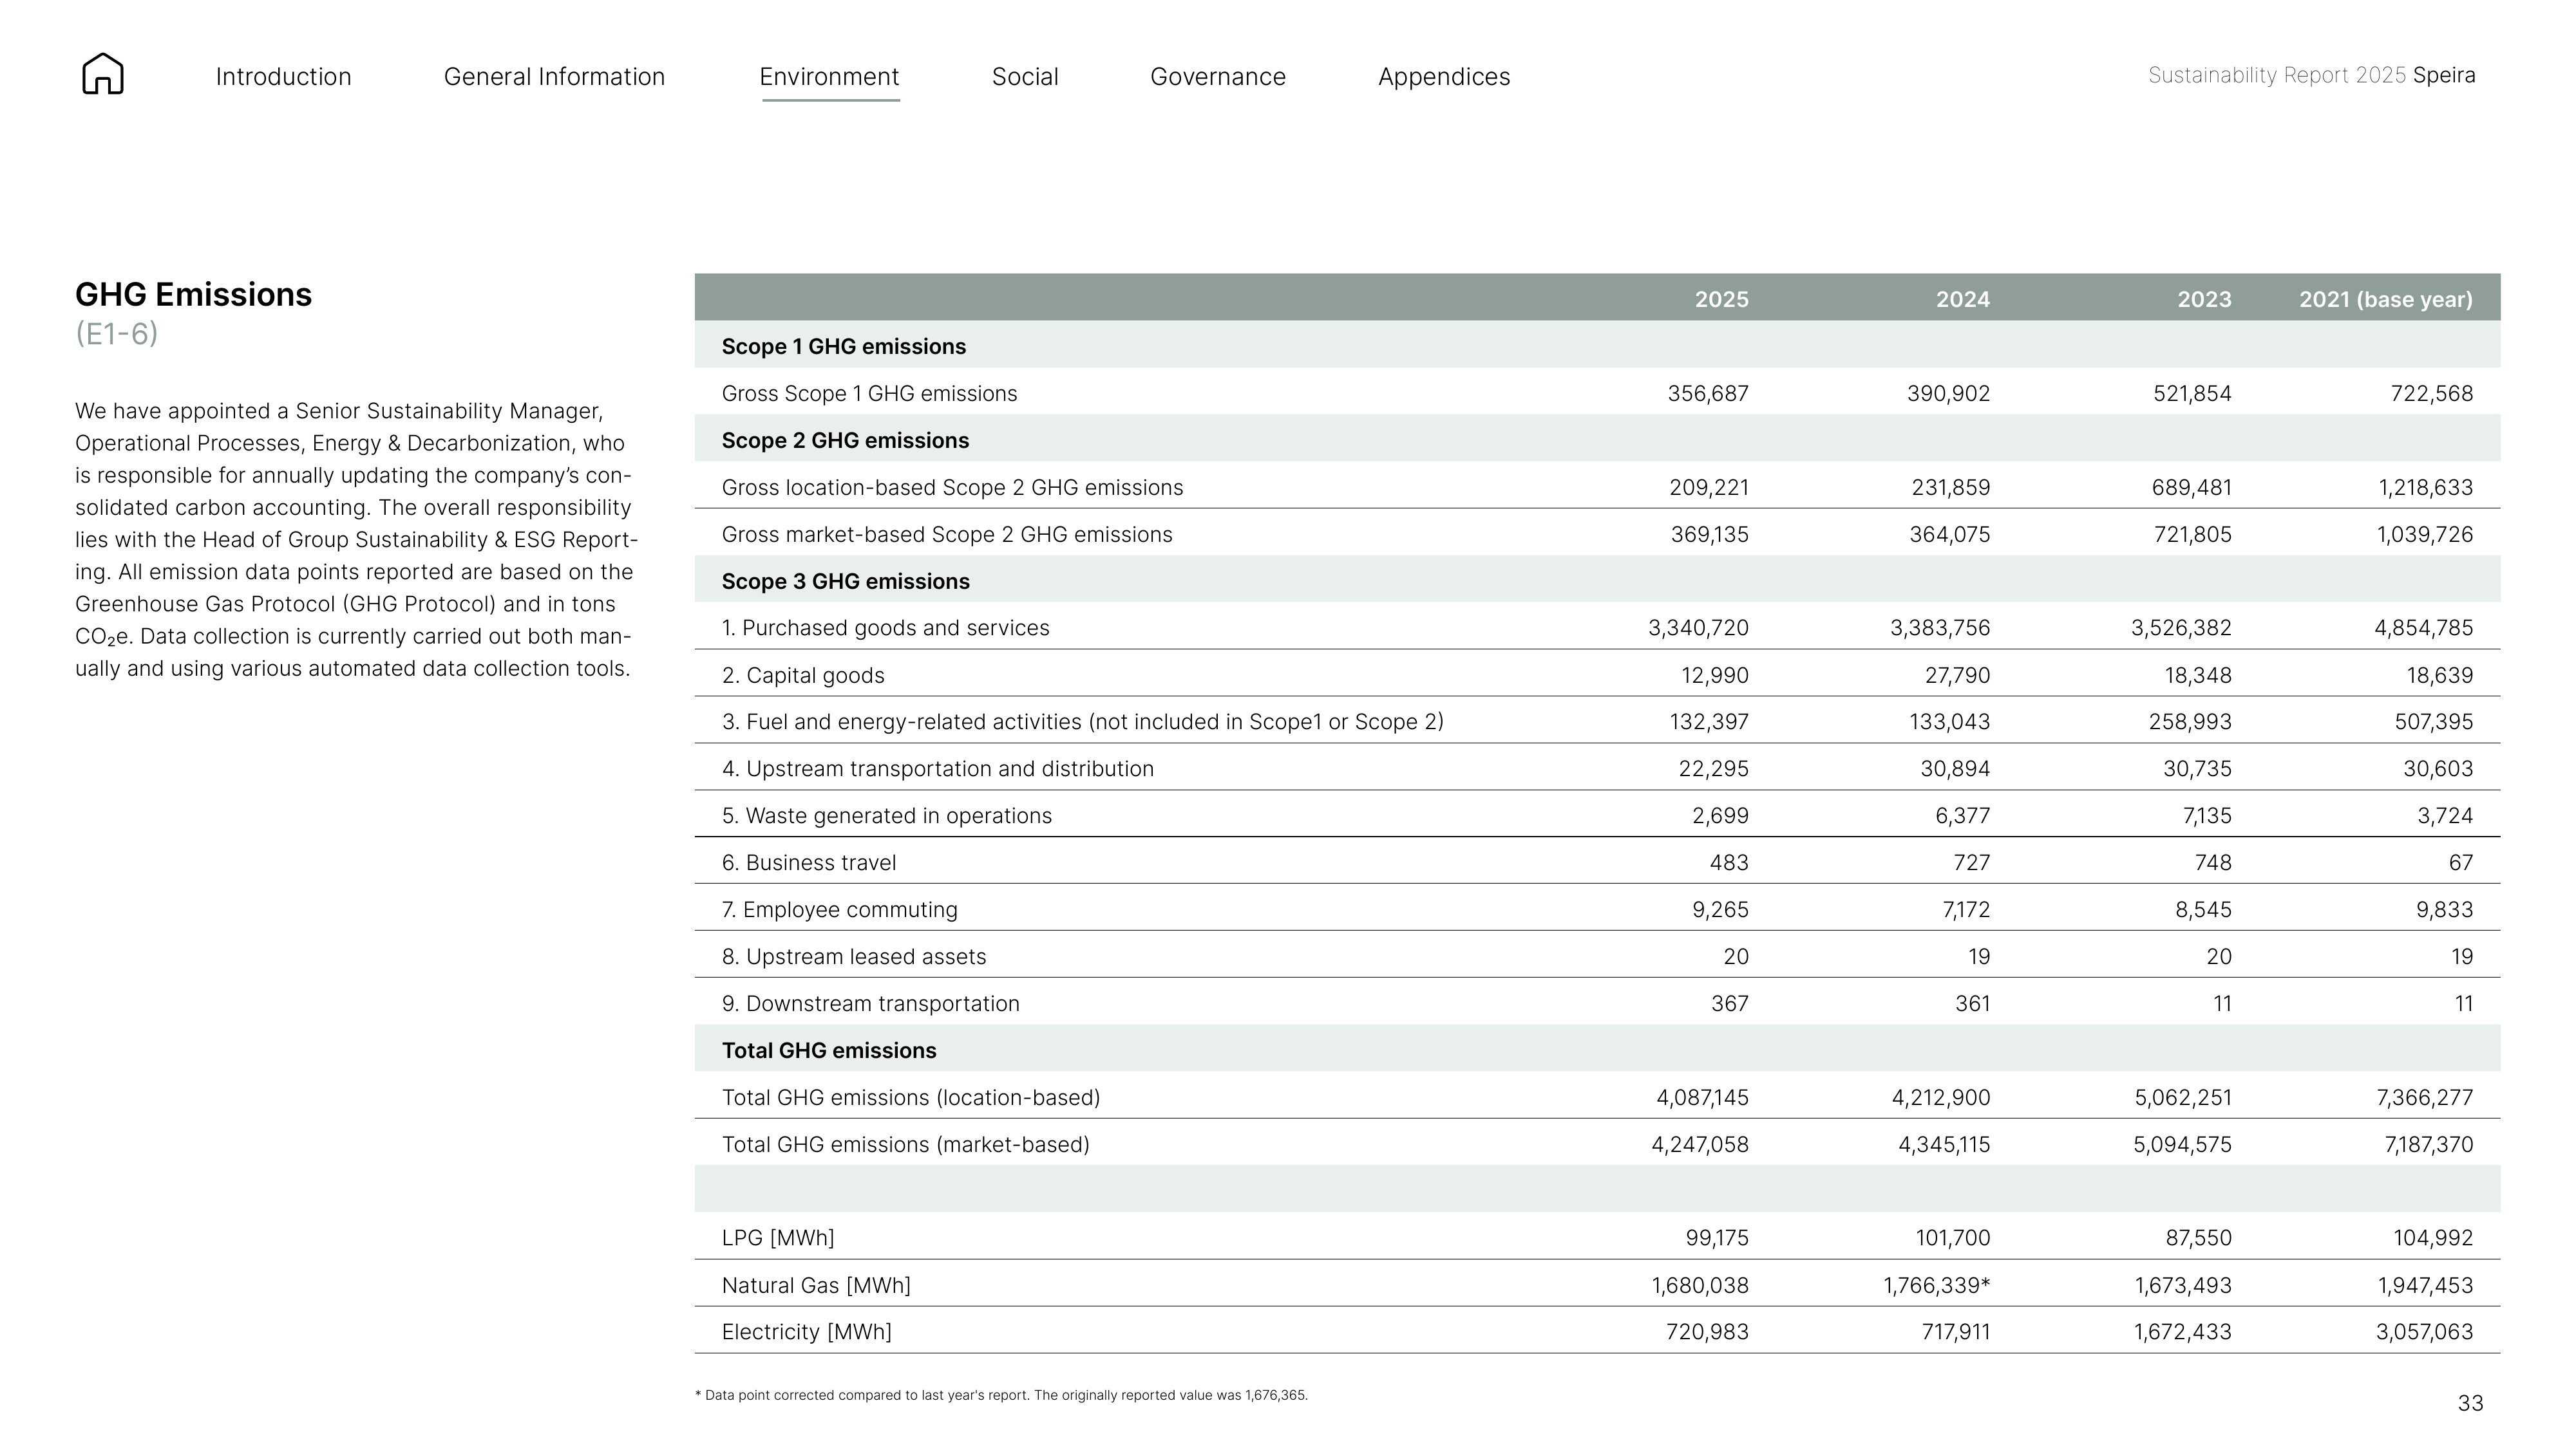Click the 2025 column header
This screenshot has width=2576, height=1448.
[x=1721, y=299]
